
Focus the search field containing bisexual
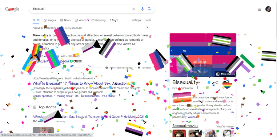point(81,9)
